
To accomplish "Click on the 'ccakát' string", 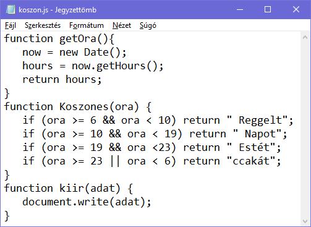I will pos(251,161).
